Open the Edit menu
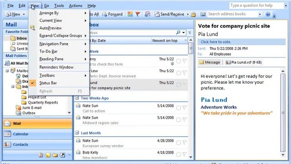Image resolution: width=291 pixels, height=164 pixels. [22, 6]
